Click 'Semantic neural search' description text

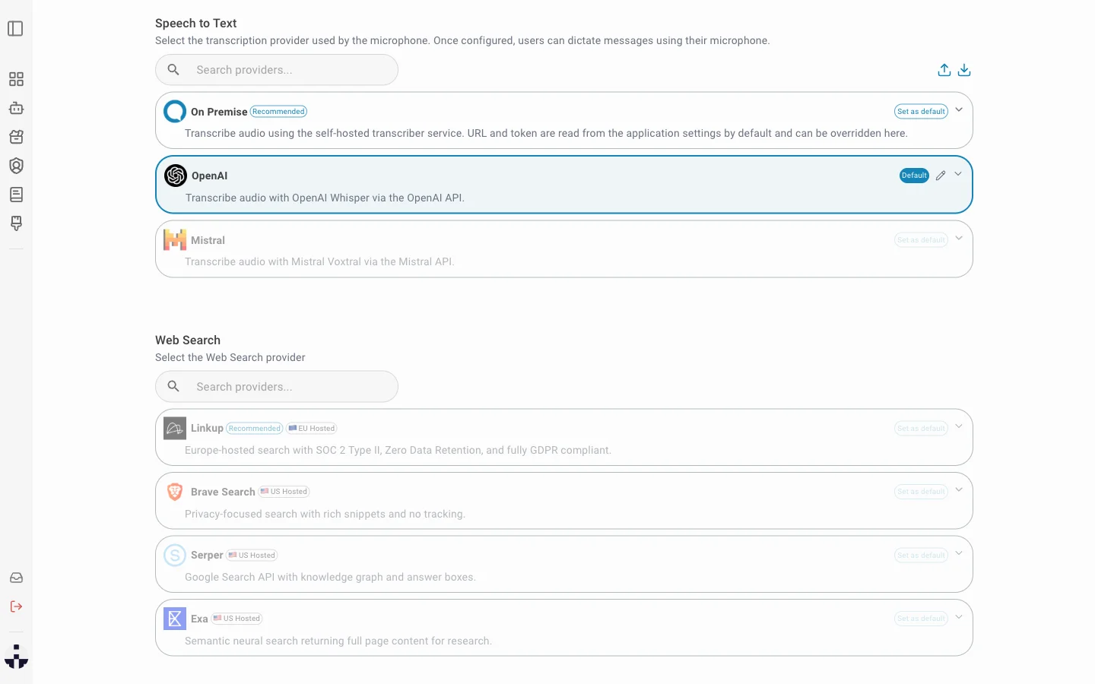pos(338,641)
